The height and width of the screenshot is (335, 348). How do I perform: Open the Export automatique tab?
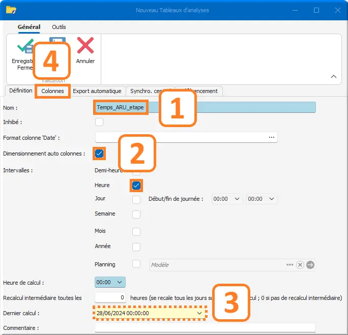97,91
